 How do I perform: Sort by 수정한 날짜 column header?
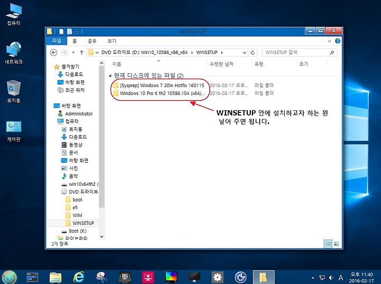[222, 64]
